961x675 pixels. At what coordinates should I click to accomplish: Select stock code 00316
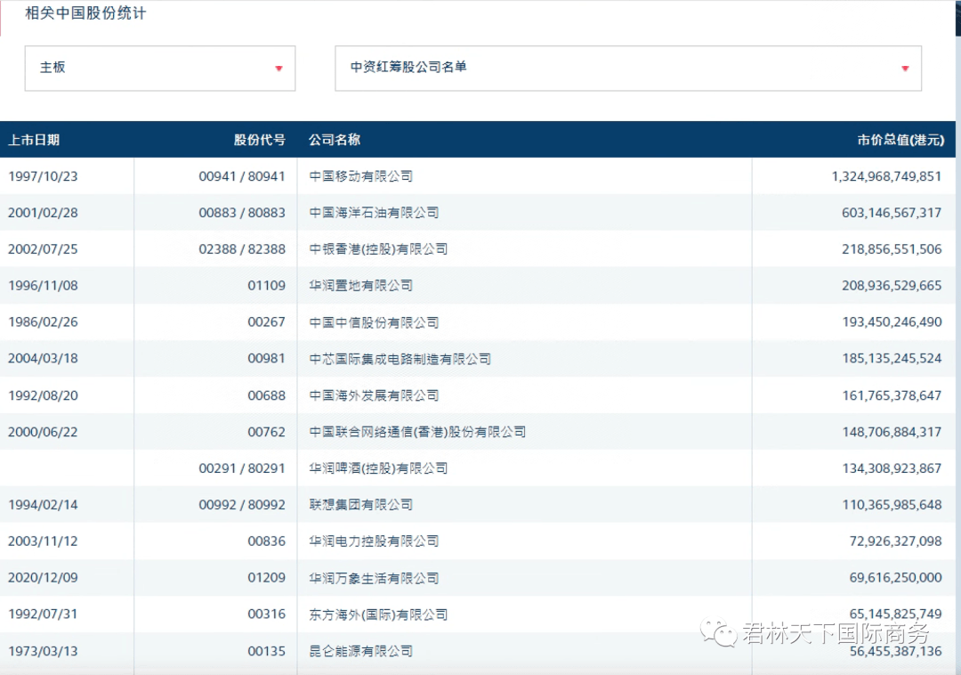[267, 614]
